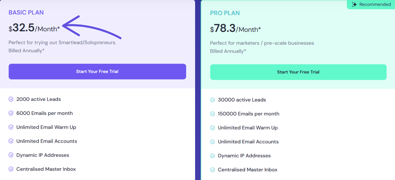Click check icon beside Basic Centralised Master Inbox
The image size is (395, 180).
tap(11, 169)
